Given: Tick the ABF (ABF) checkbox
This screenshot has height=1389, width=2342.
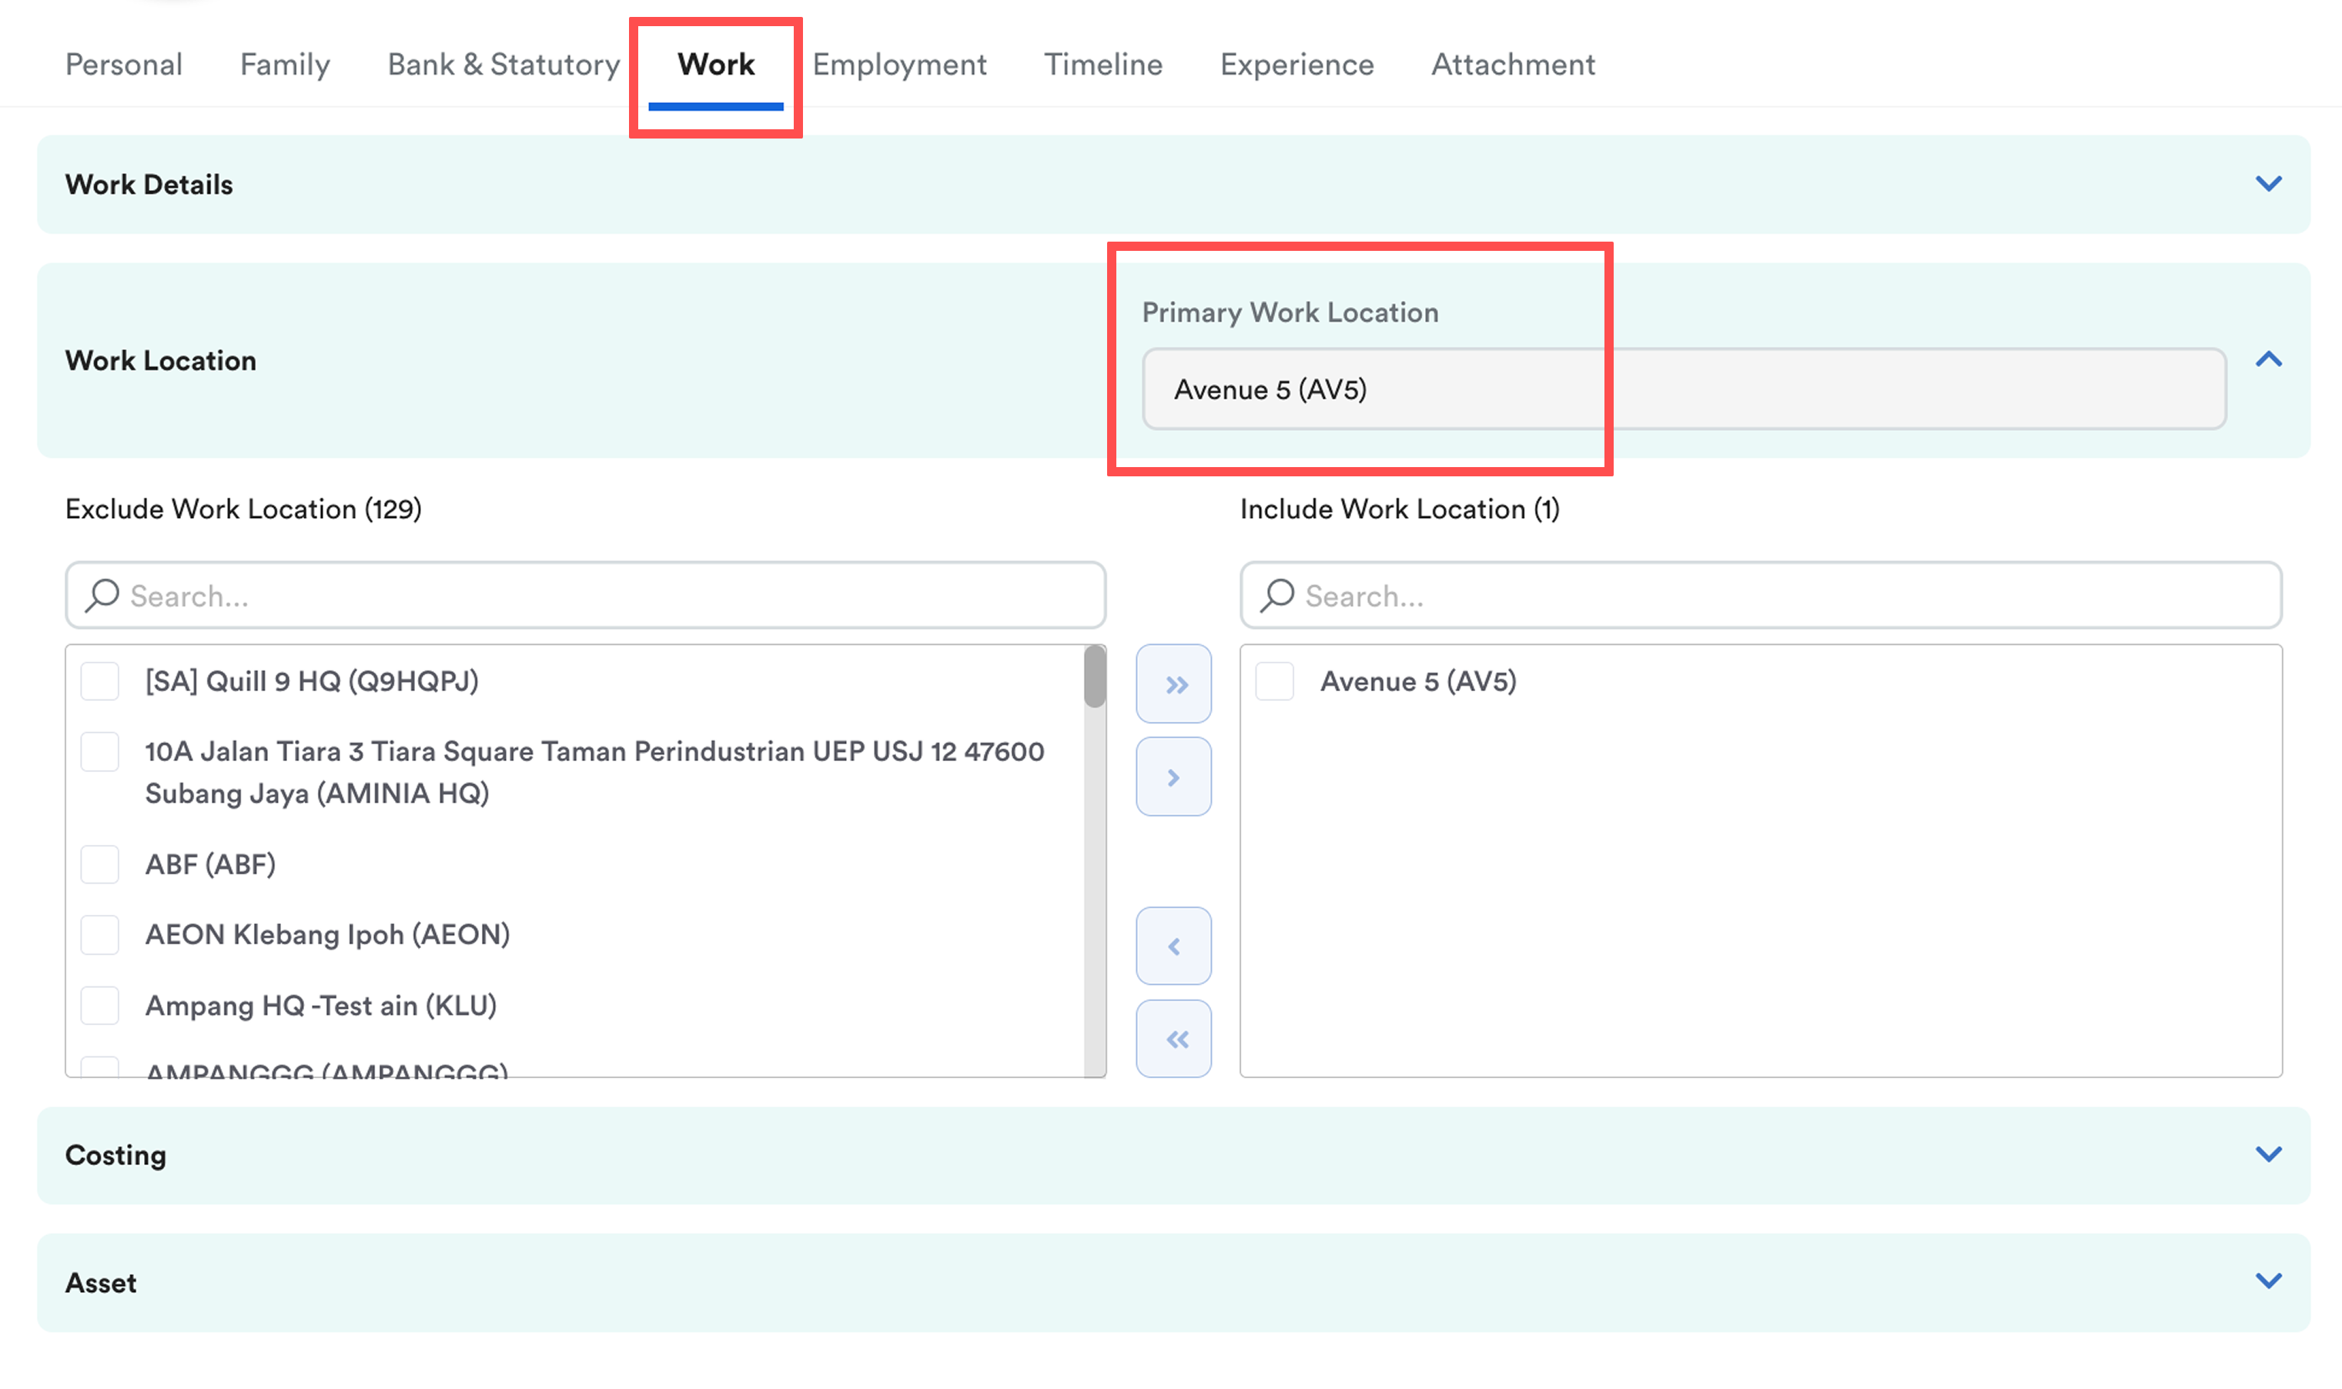Looking at the screenshot, I should (100, 864).
